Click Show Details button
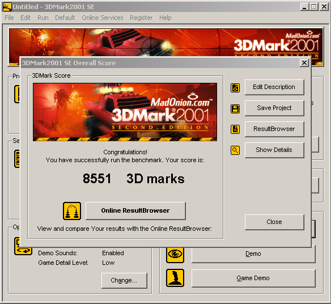 pos(274,150)
